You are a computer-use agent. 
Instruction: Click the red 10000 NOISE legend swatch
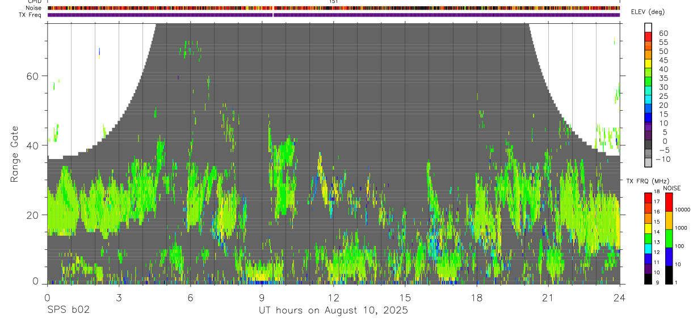(x=669, y=202)
